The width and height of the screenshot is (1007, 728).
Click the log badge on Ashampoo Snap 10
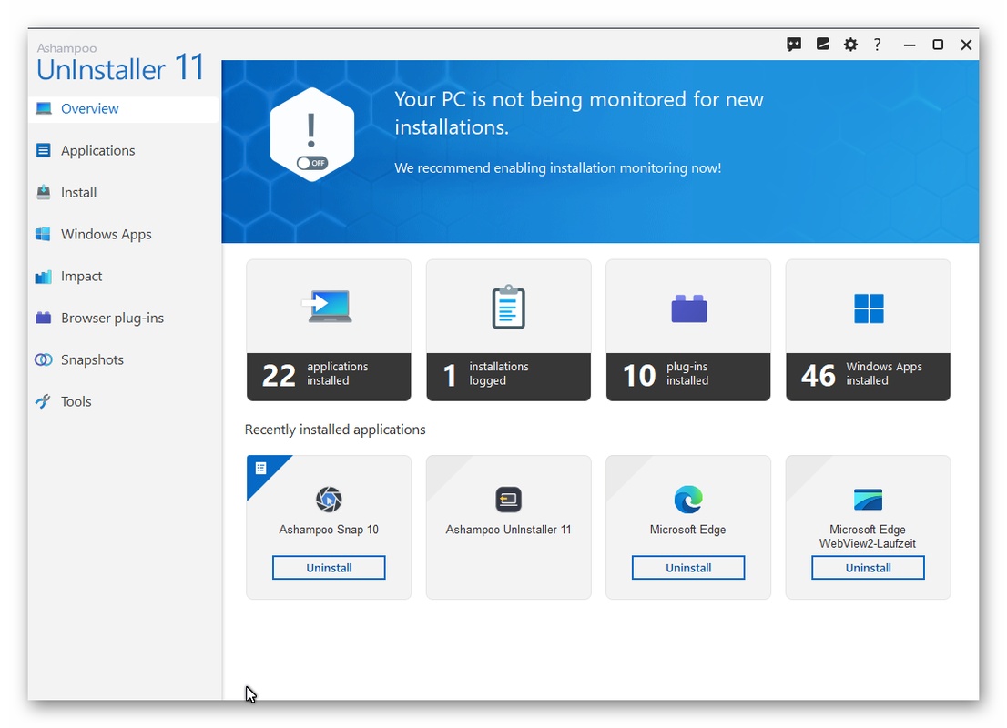point(261,468)
